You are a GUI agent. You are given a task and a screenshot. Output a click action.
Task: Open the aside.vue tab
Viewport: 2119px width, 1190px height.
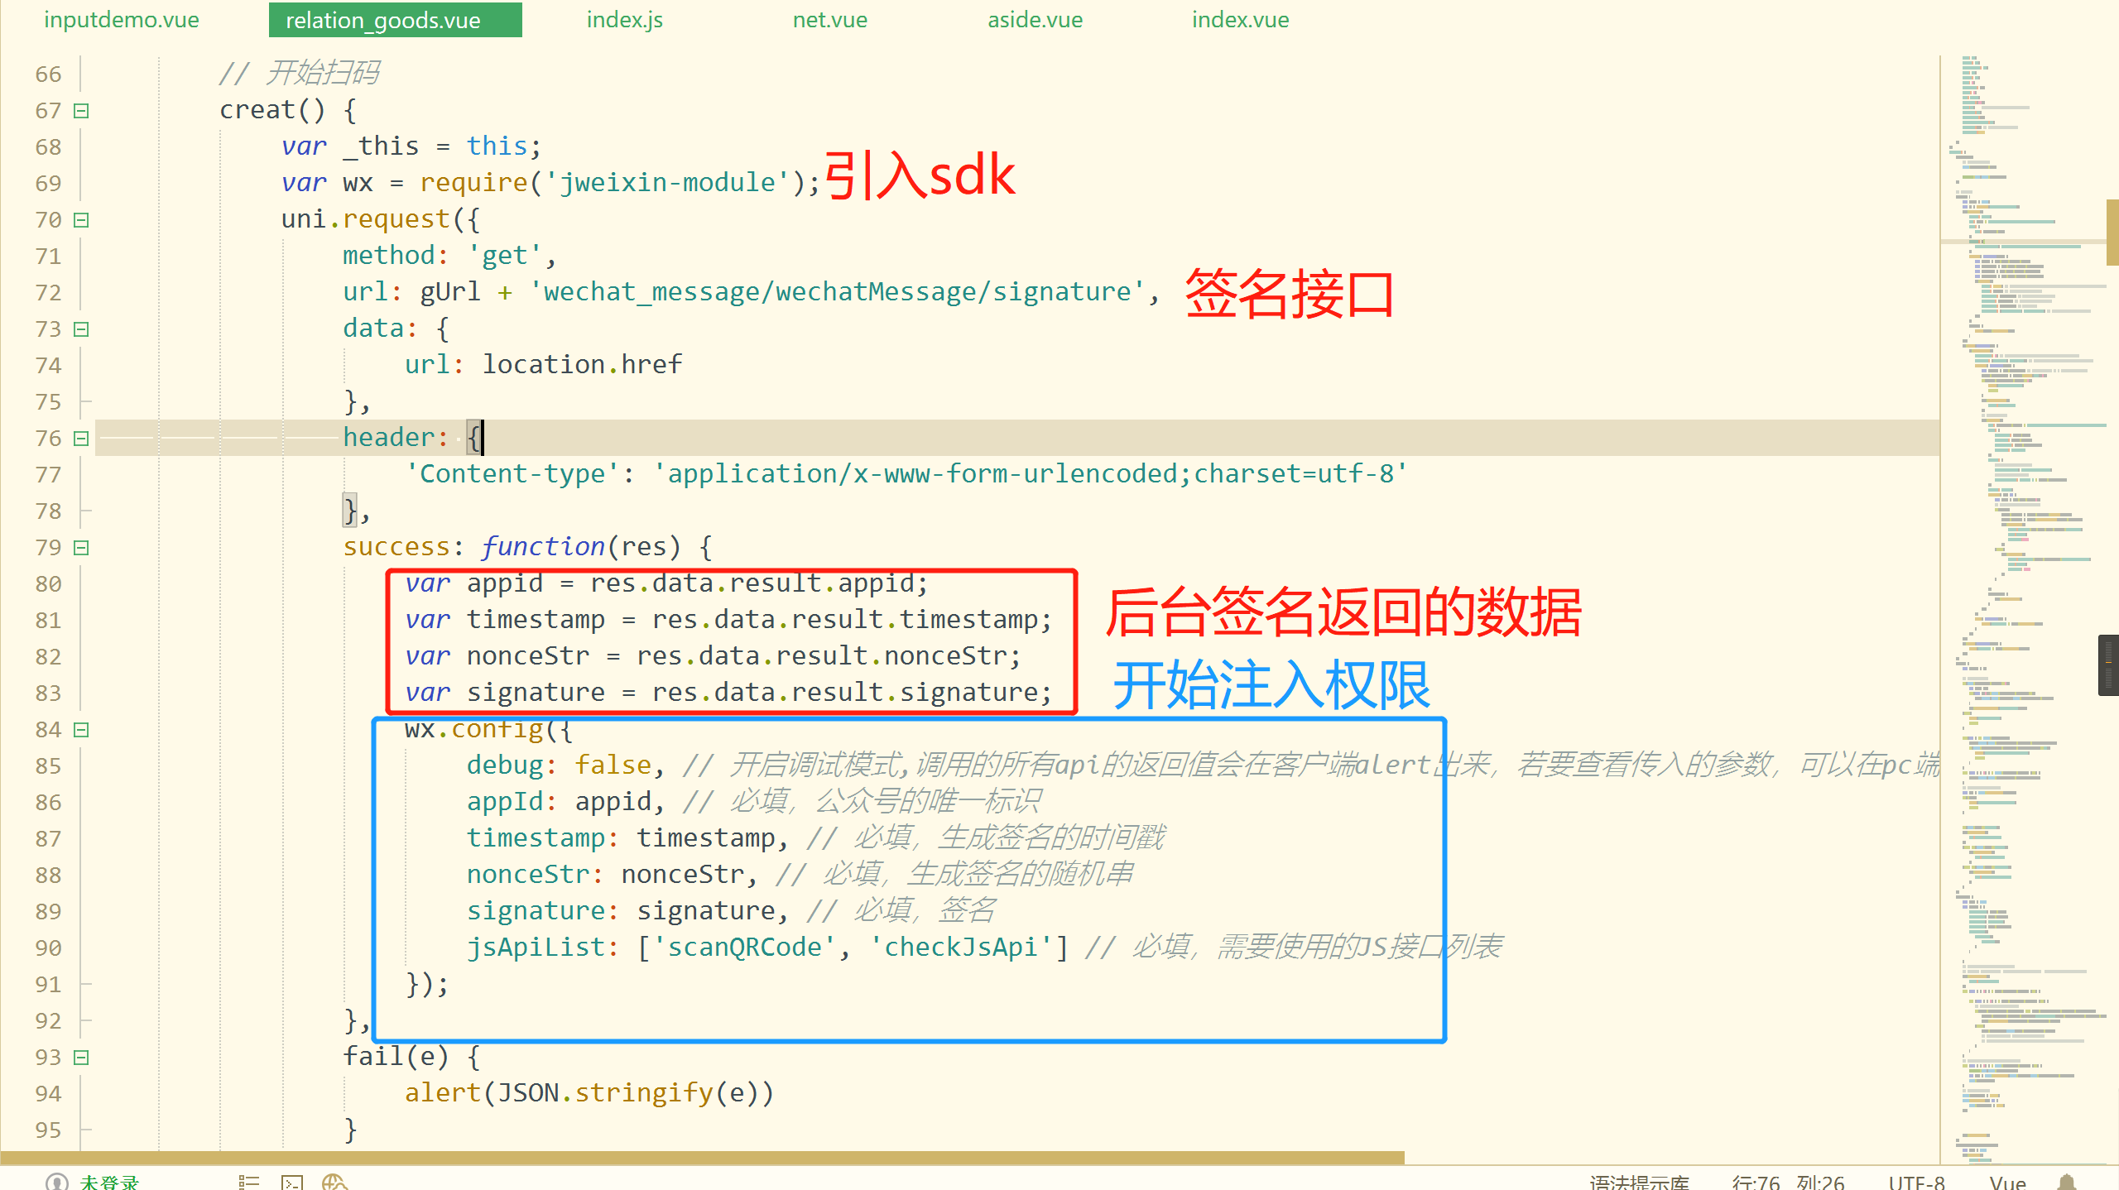tap(1035, 20)
